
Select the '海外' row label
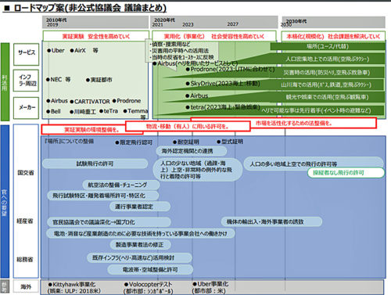point(27,286)
